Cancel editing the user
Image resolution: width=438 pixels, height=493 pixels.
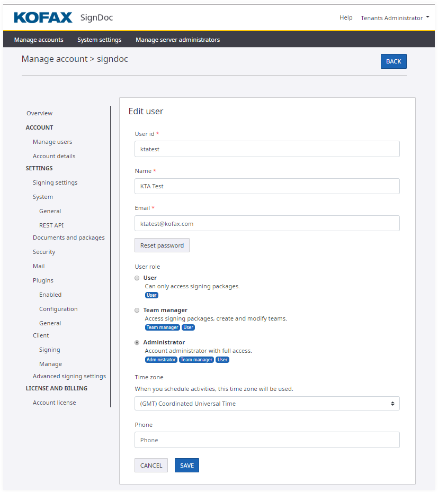[x=151, y=465]
